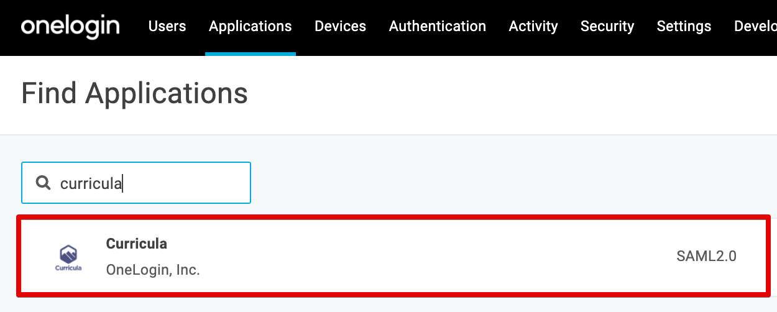Open the Devices menu

click(x=341, y=27)
